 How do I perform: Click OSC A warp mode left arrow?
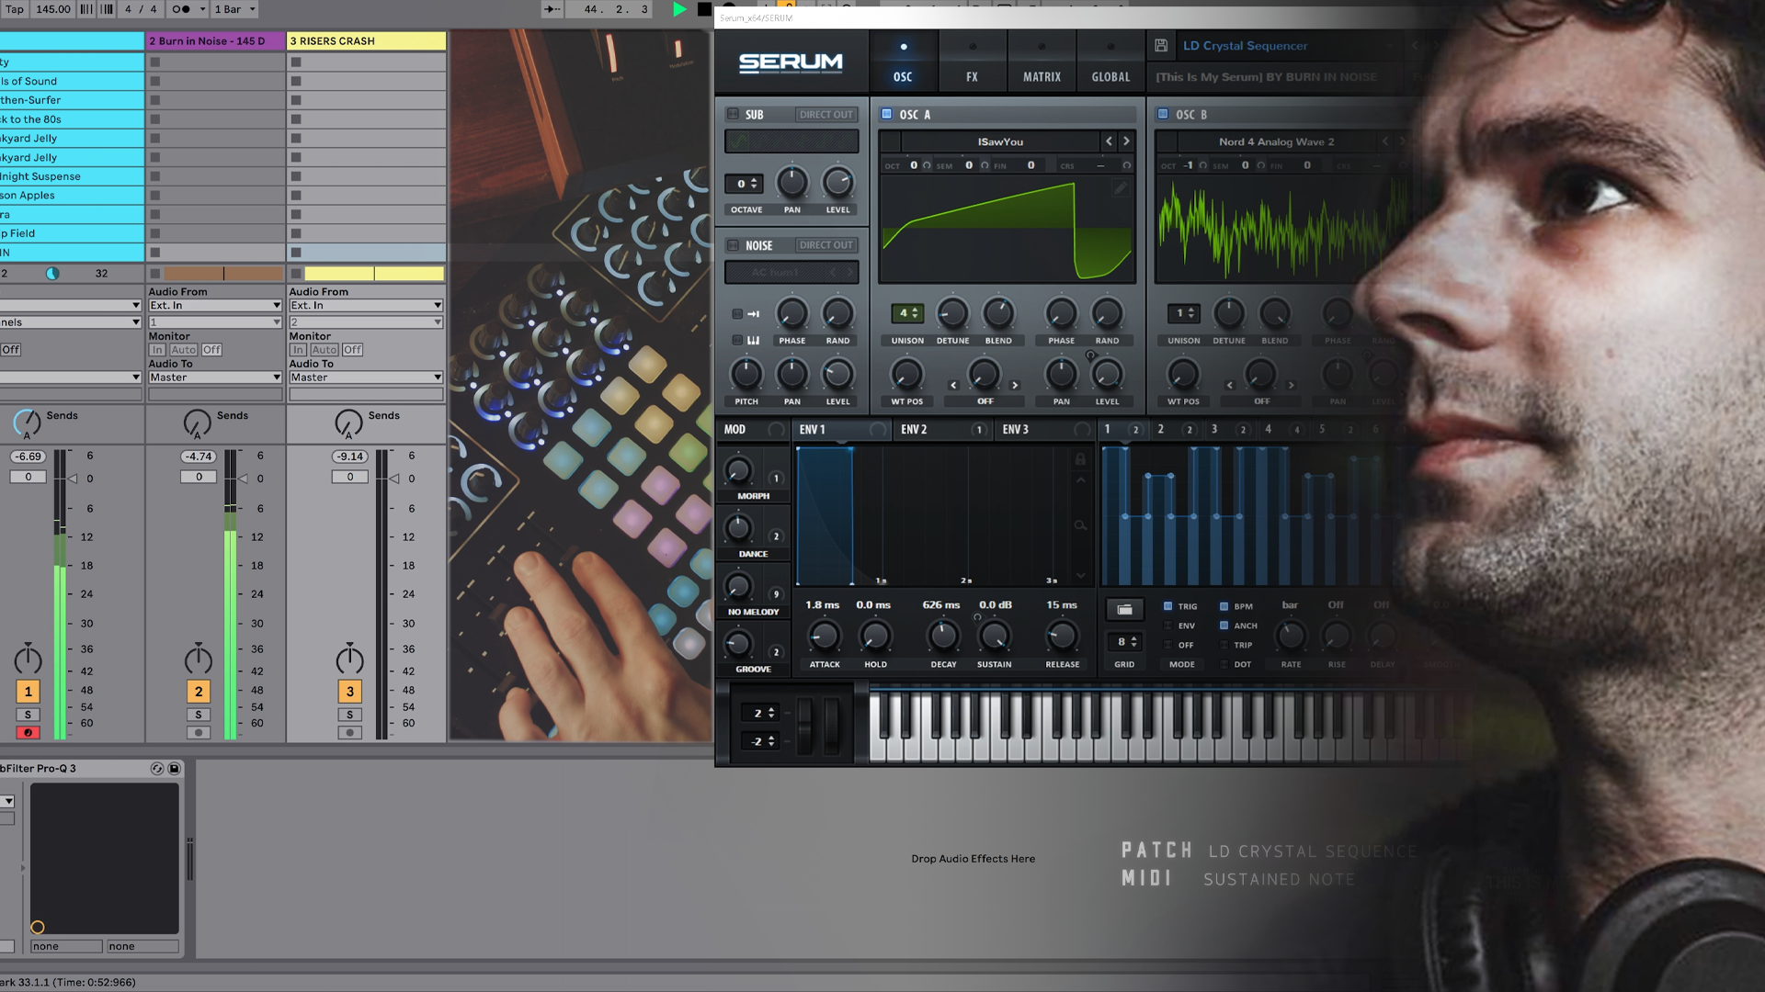[x=953, y=385]
